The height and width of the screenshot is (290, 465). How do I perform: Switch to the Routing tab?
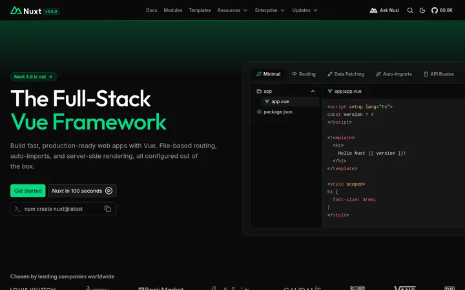[x=304, y=74]
